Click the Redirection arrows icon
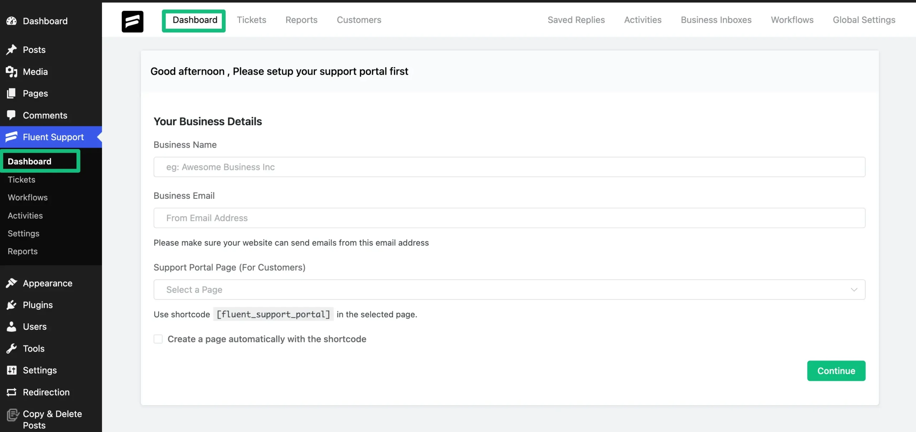916x432 pixels. (11, 392)
